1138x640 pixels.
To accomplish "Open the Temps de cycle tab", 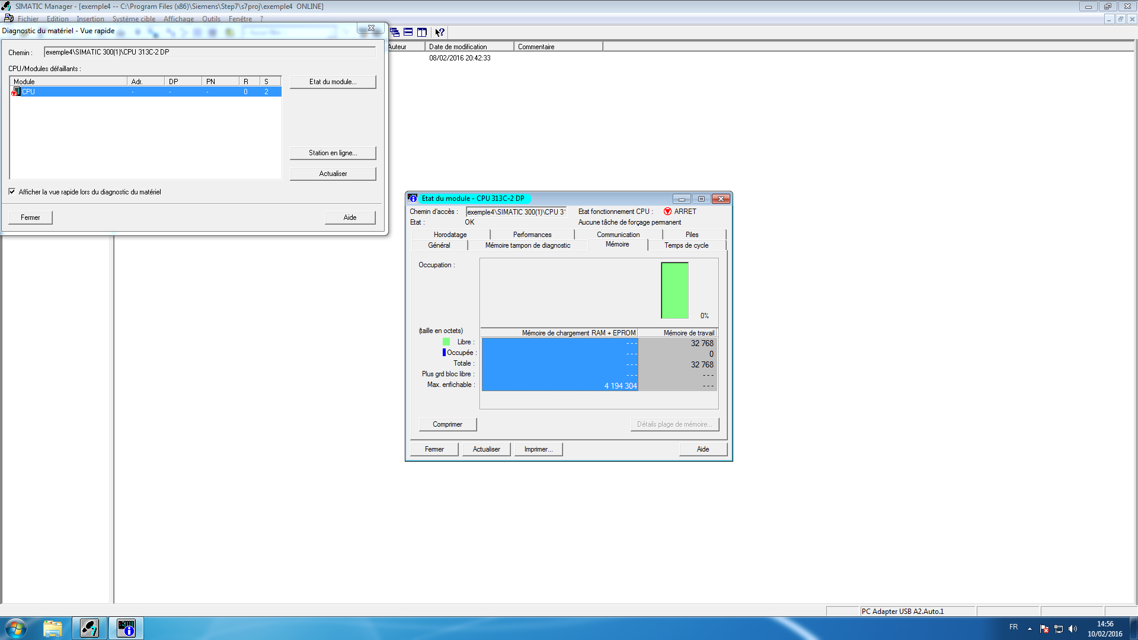I will tap(686, 245).
